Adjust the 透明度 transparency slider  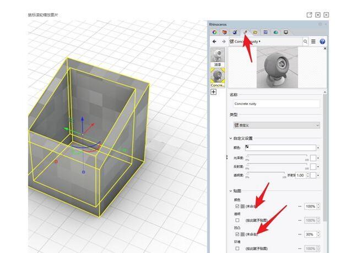coord(266,173)
